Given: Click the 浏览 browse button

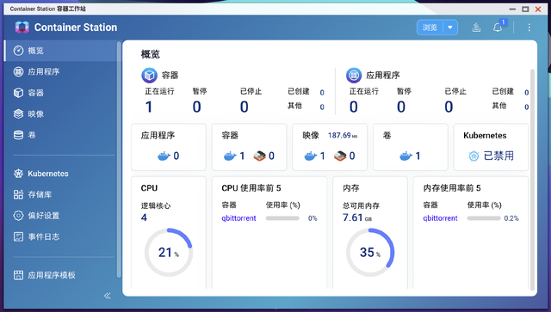Looking at the screenshot, I should click(430, 28).
